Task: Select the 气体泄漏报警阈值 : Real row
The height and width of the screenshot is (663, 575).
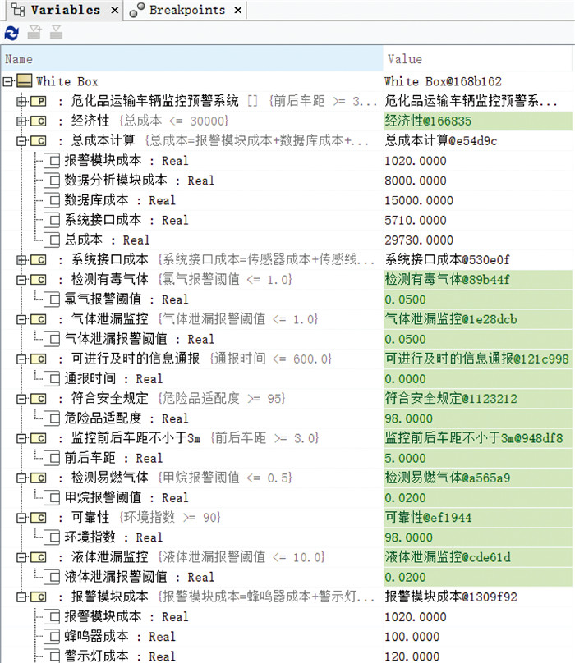Action: click(x=287, y=339)
